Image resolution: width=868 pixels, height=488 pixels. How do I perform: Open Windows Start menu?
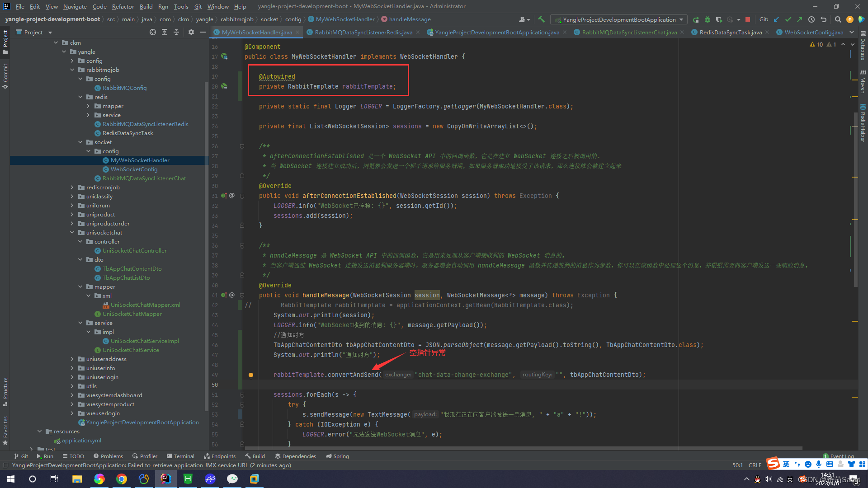11,479
